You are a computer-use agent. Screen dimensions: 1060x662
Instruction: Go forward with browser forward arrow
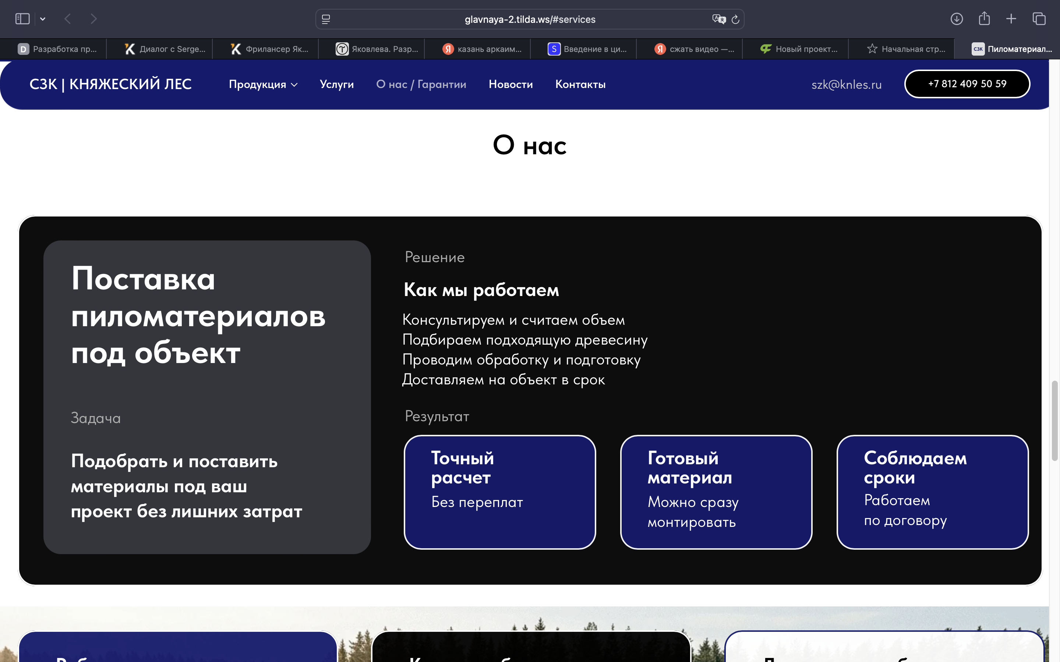click(93, 19)
